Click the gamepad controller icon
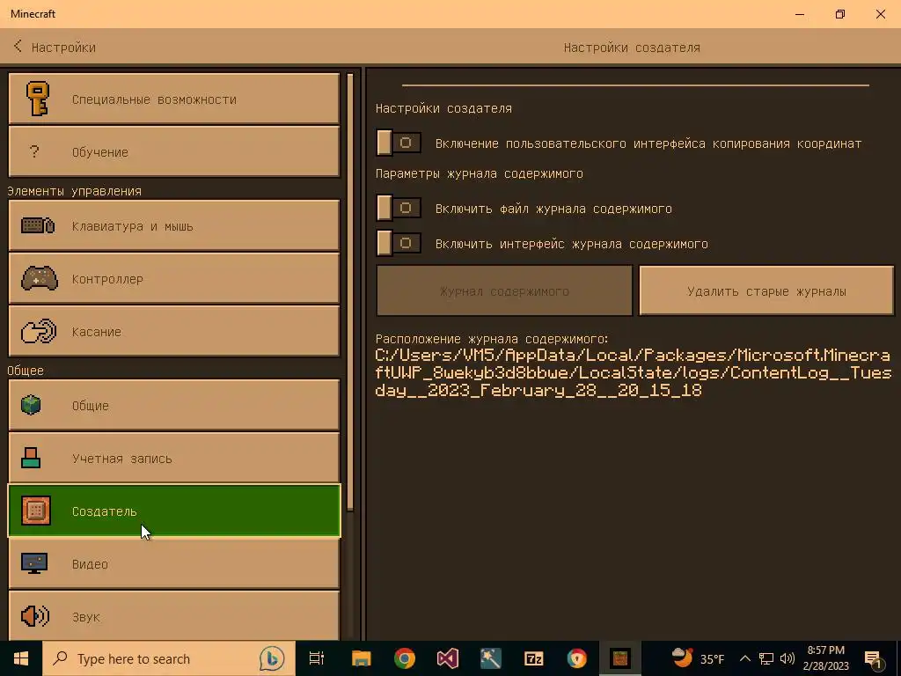 pyautogui.click(x=39, y=278)
